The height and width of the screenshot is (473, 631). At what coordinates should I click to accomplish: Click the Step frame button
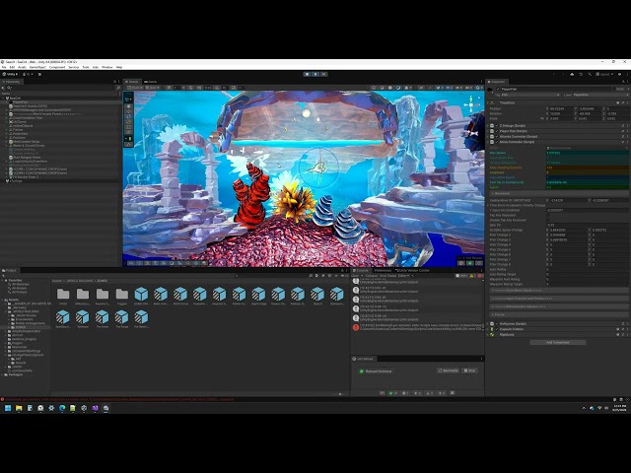pos(324,74)
